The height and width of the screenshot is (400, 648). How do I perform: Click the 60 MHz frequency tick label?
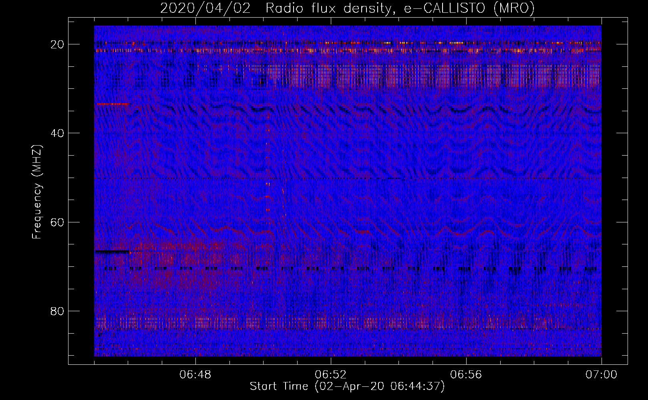point(57,222)
